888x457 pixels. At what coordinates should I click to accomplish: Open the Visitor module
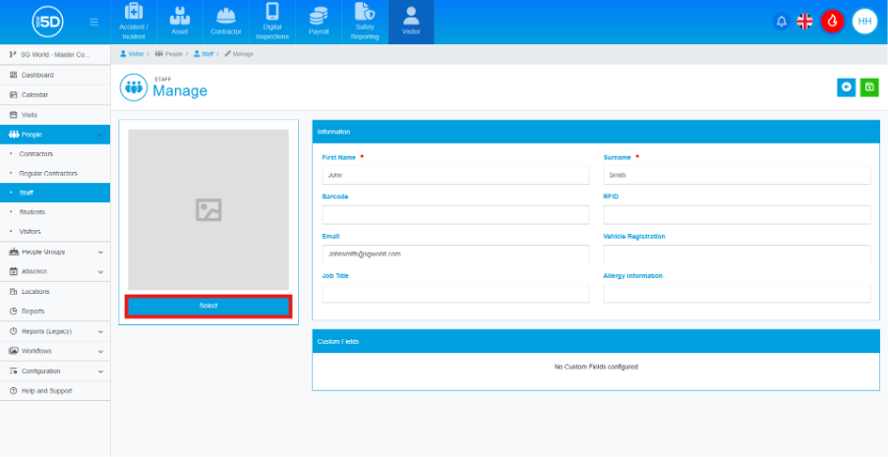(411, 22)
